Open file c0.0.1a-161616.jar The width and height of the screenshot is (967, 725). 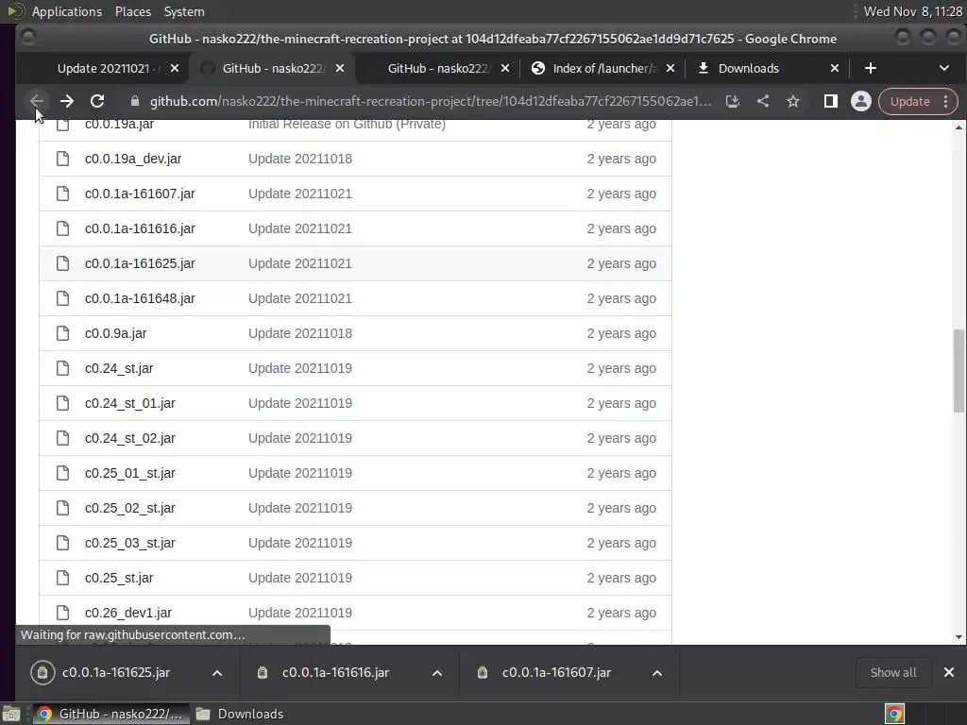tap(140, 228)
